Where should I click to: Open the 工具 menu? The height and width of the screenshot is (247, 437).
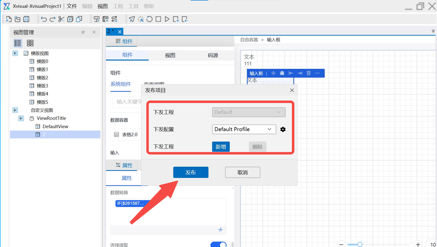point(133,6)
